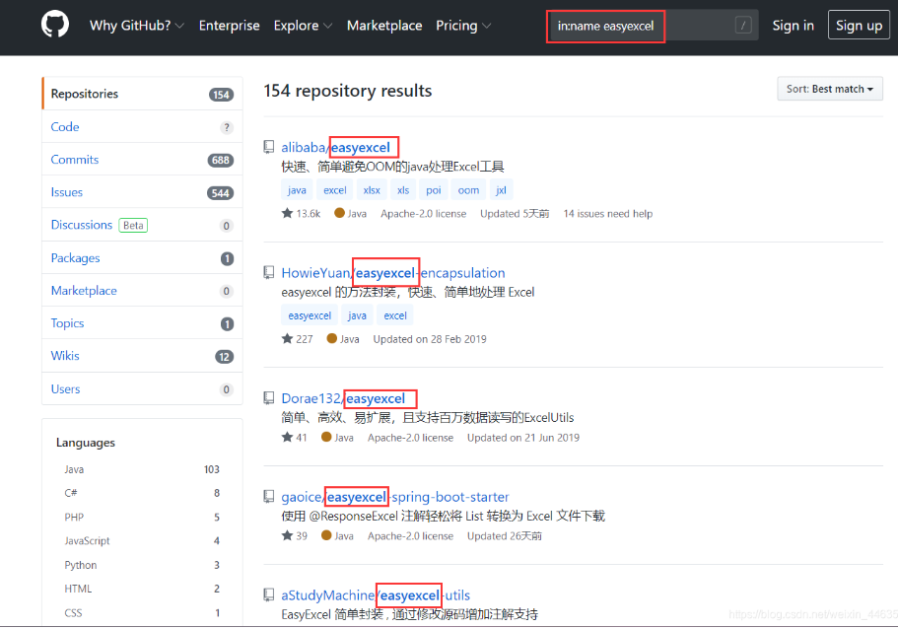Image resolution: width=898 pixels, height=628 pixels.
Task: Expand the Explore menu
Action: click(x=303, y=26)
